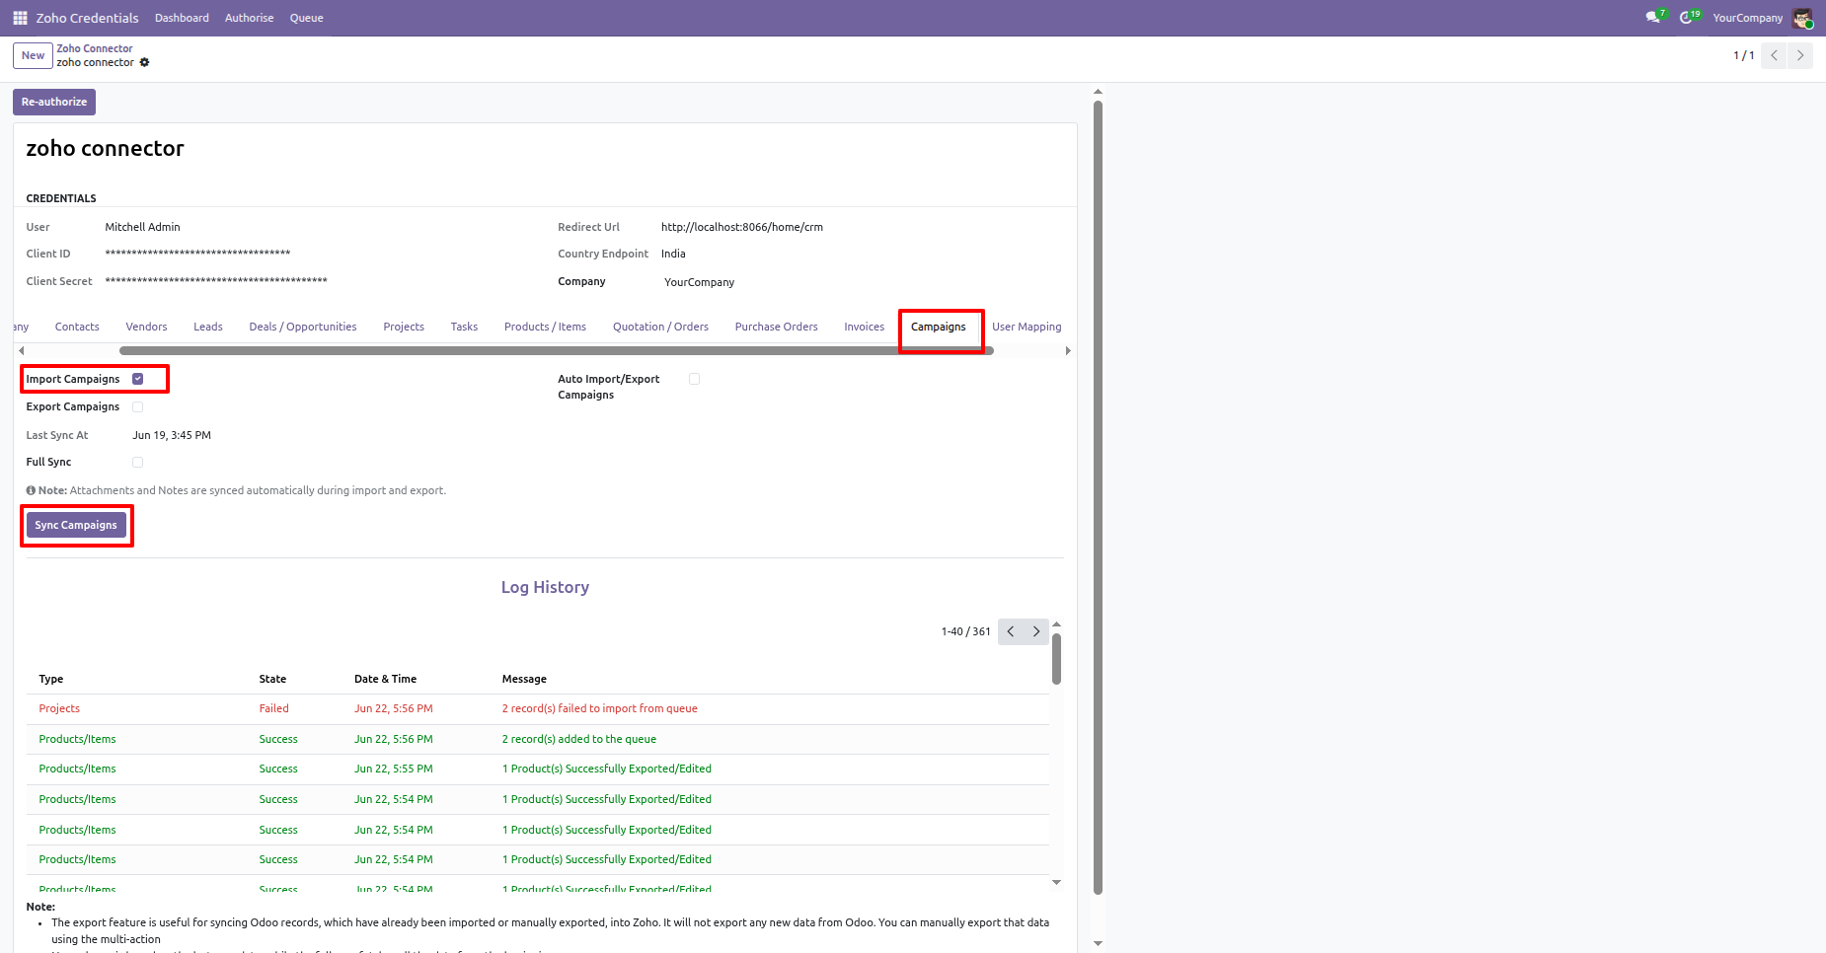Screen dimensions: 1826x953
Task: Click '2 record(s) added to the queue' message
Action: click(x=579, y=739)
